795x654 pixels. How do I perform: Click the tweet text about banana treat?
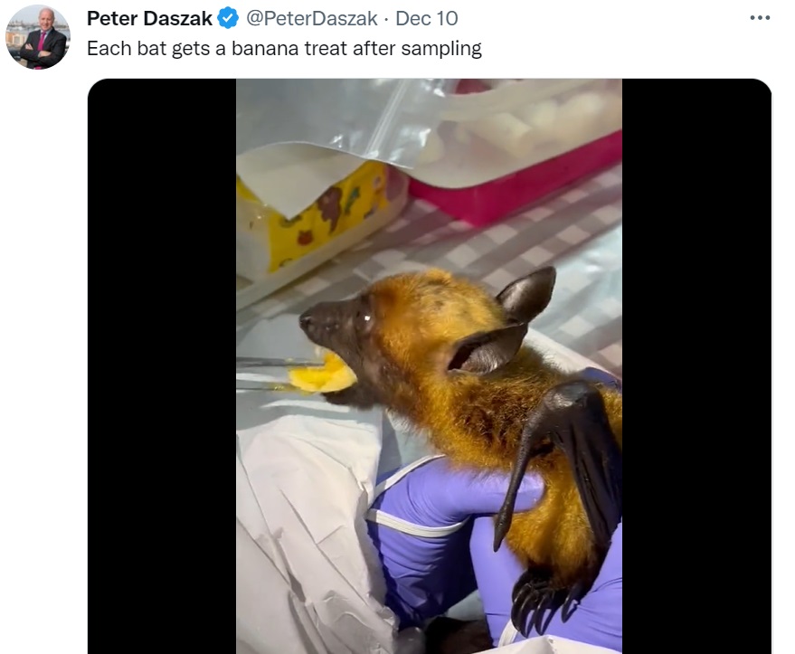click(284, 49)
